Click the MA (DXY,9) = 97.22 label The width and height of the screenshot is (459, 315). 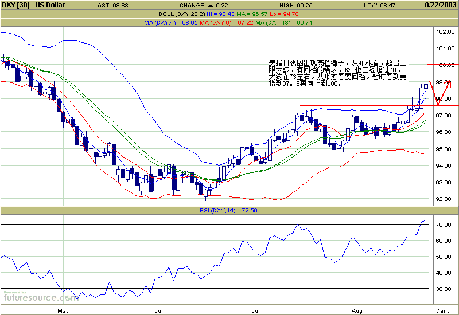click(227, 22)
